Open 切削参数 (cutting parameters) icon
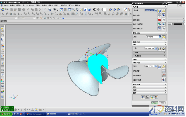The width and height of the screenshot is (186, 117). click(x=164, y=71)
